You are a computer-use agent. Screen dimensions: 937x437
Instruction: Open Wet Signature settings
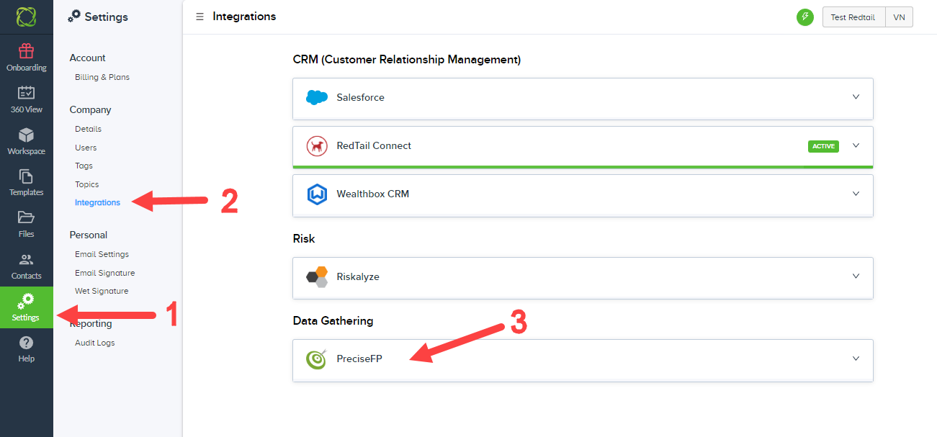click(x=102, y=291)
